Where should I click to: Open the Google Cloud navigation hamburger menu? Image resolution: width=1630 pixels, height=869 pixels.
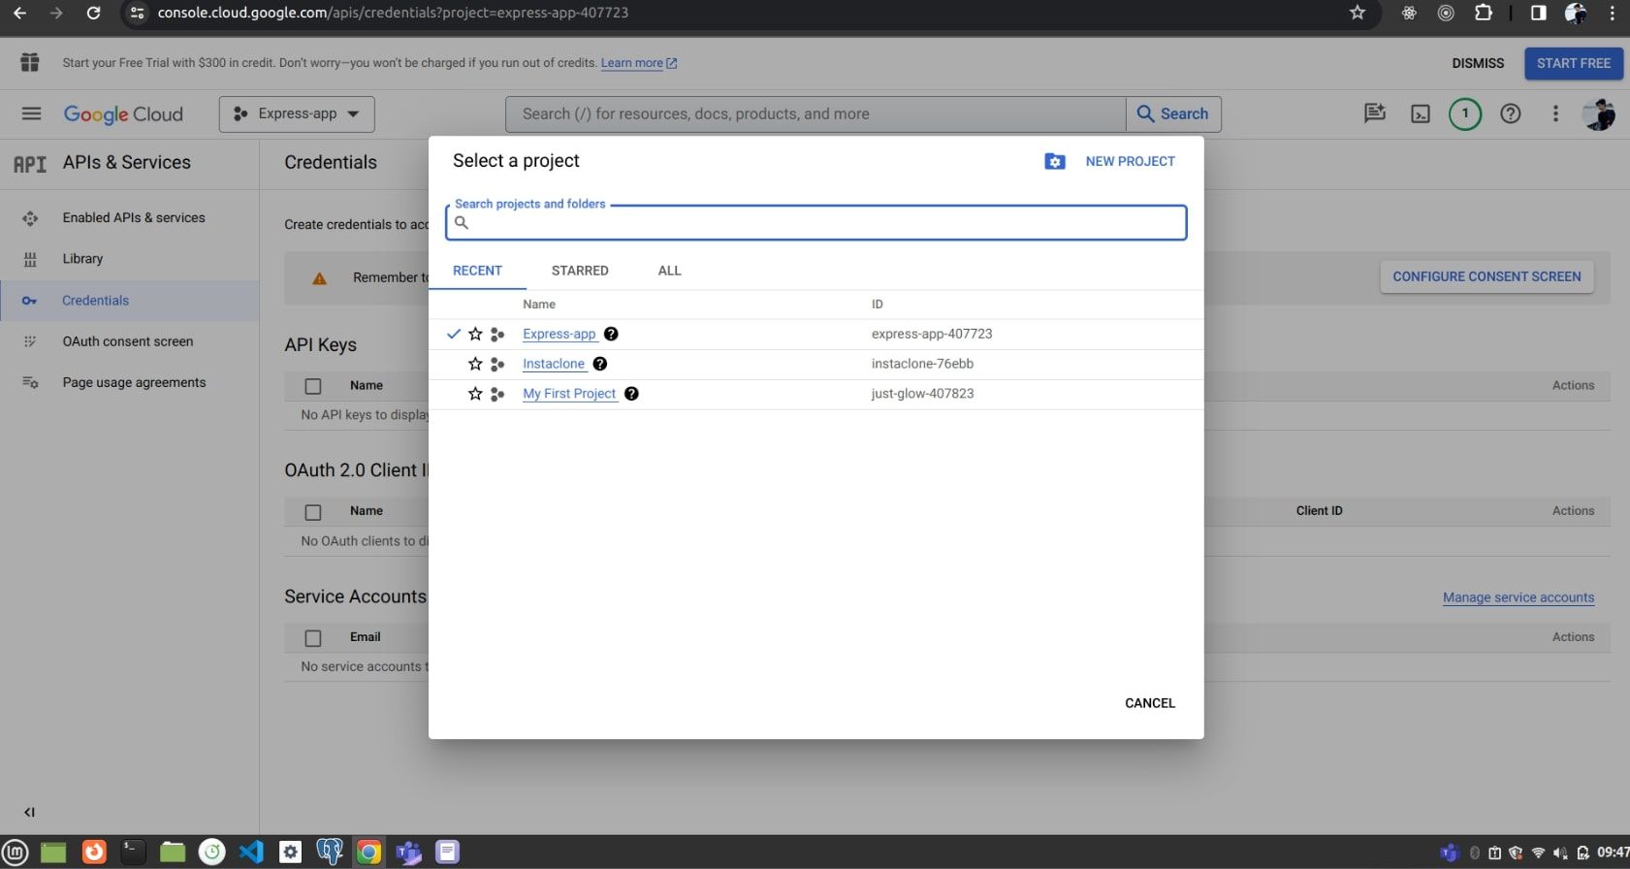31,113
